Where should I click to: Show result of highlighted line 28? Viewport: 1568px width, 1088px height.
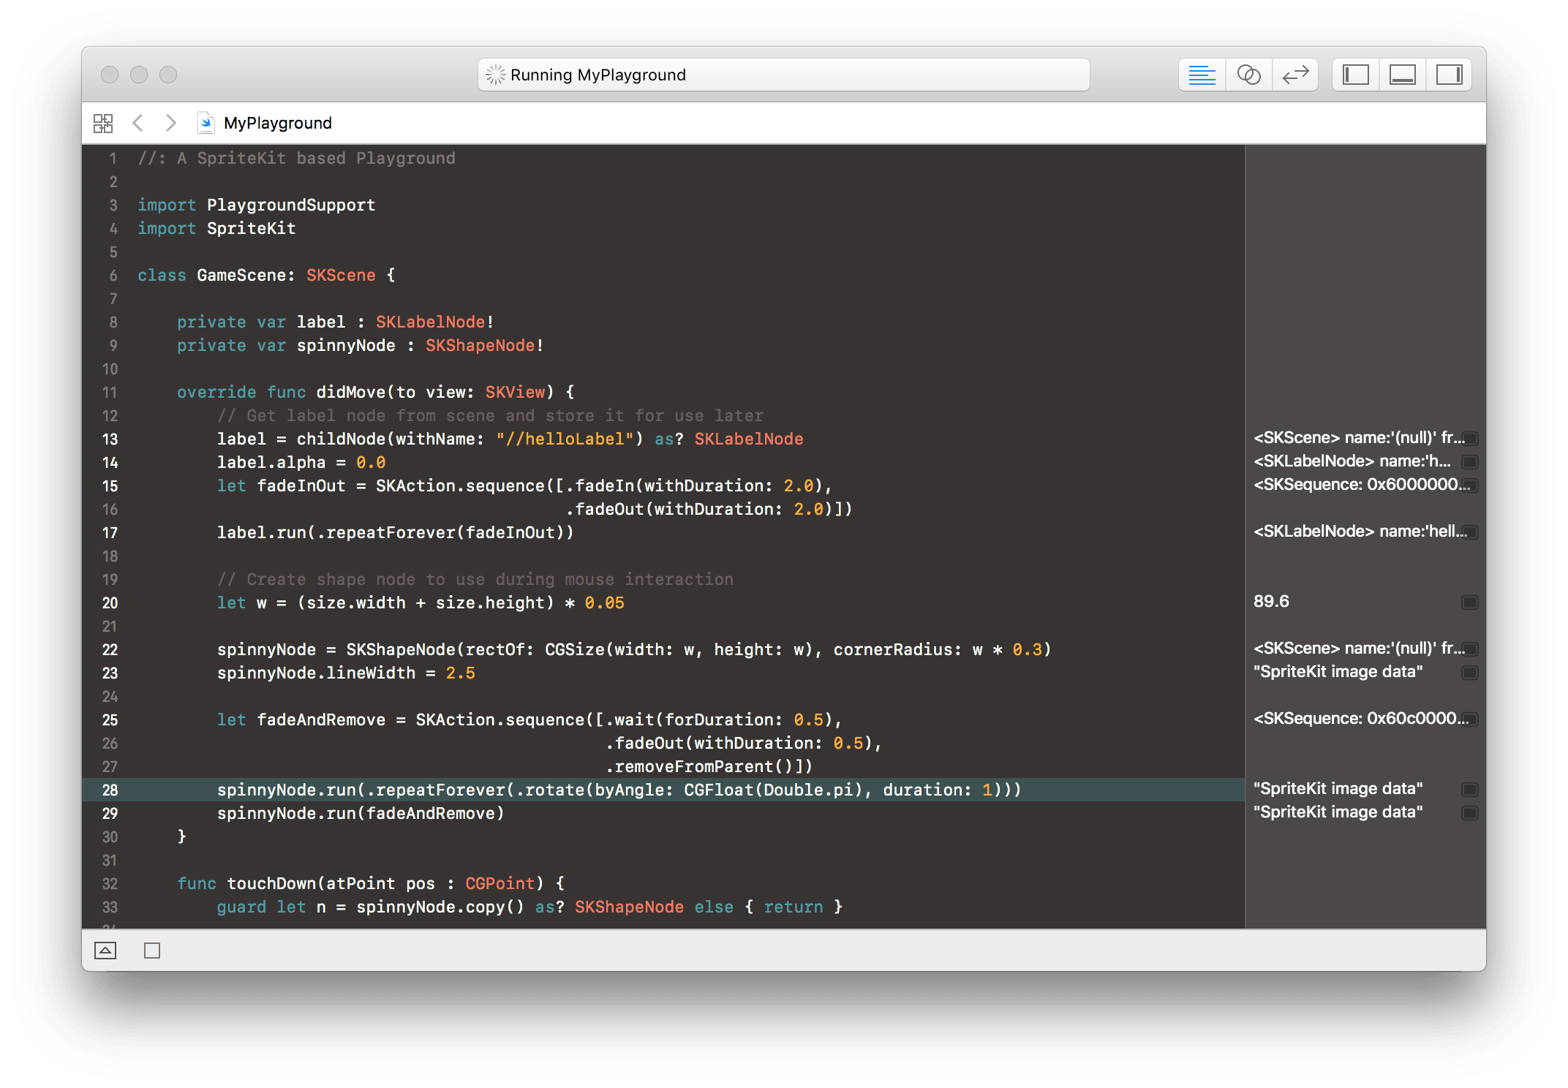1469,790
